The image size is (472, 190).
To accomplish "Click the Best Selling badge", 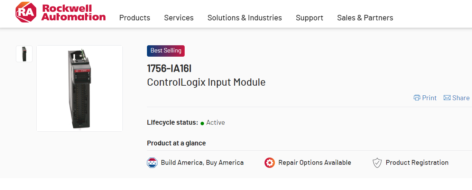I will pos(166,51).
